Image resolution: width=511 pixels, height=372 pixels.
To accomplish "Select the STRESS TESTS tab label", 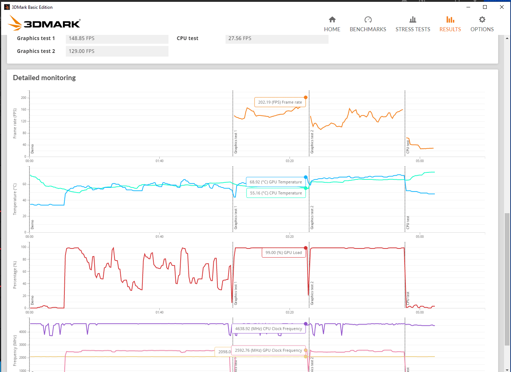I will point(413,29).
